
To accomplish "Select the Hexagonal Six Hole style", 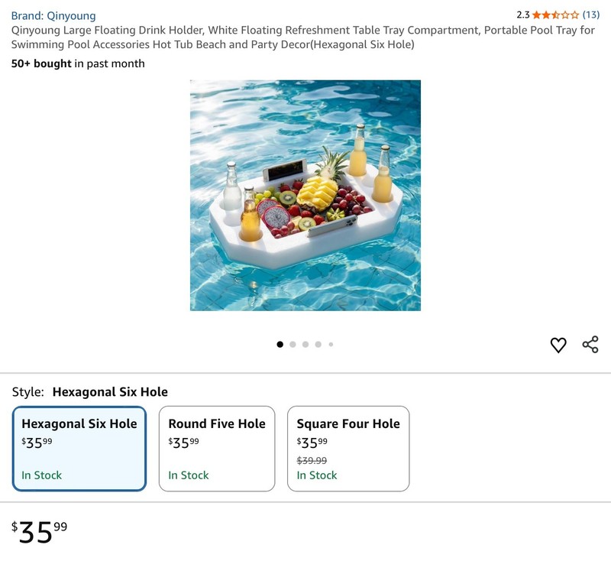I will (79, 449).
